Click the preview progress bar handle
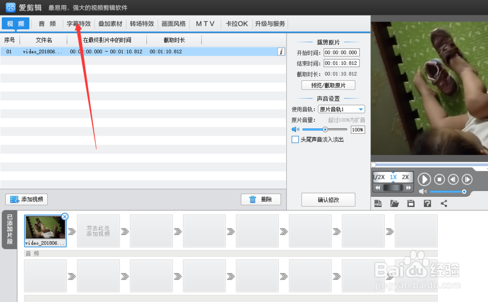 click(373, 165)
